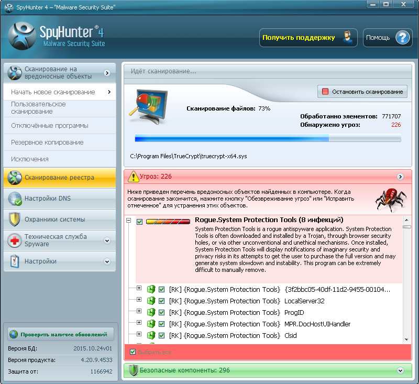
Task: Expand the LocalServer32 tree row
Action: (139, 299)
